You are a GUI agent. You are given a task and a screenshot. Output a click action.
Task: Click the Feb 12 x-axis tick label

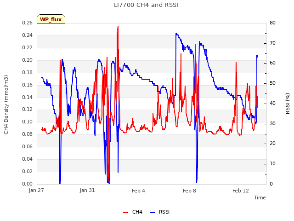[241, 191]
